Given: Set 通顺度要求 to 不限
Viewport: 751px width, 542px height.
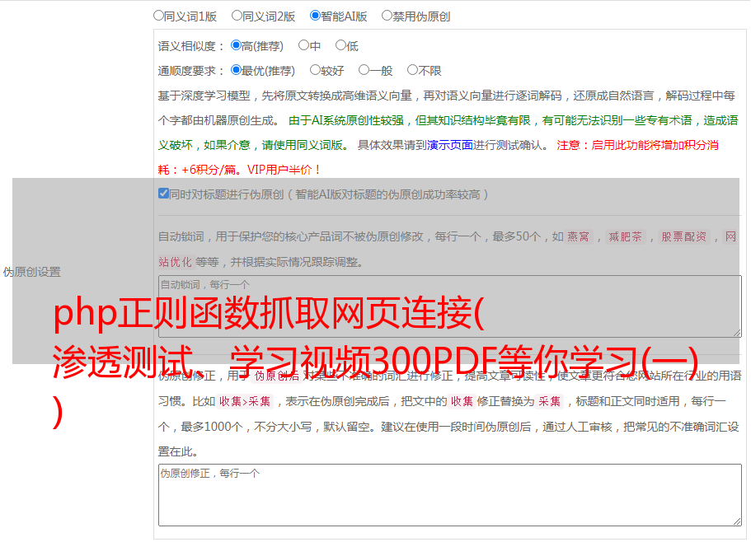Looking at the screenshot, I should point(412,70).
